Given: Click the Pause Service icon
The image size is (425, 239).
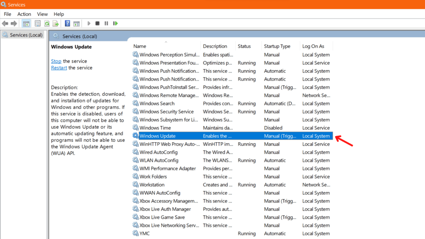Looking at the screenshot, I should coord(106,24).
